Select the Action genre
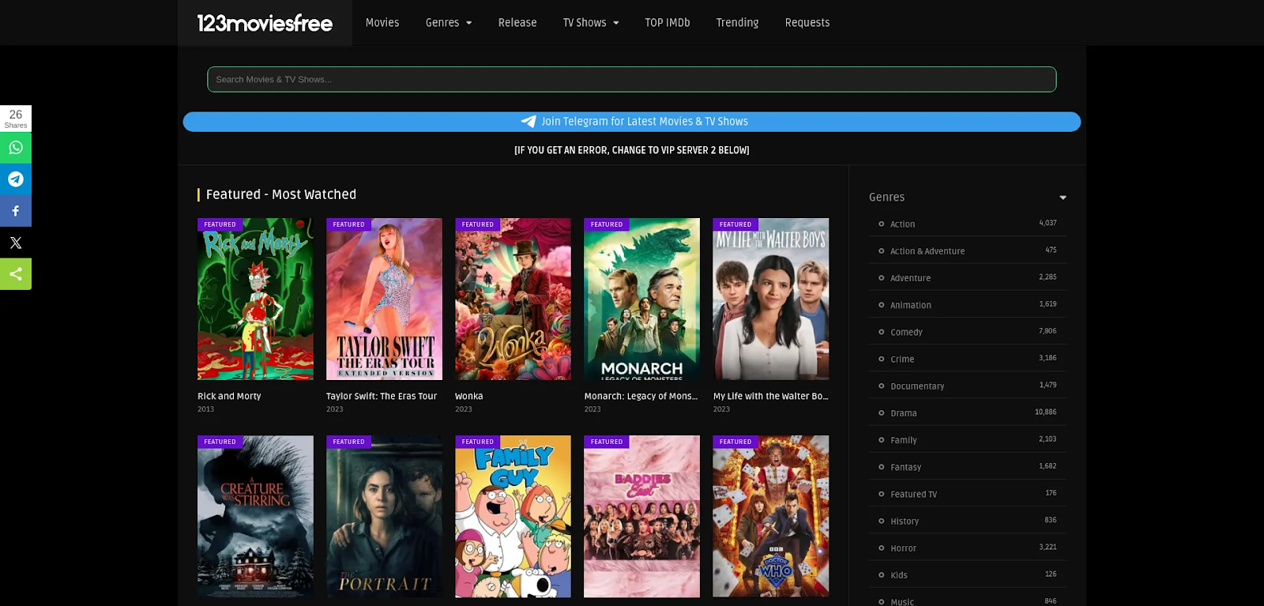Image resolution: width=1264 pixels, height=606 pixels. pyautogui.click(x=902, y=224)
